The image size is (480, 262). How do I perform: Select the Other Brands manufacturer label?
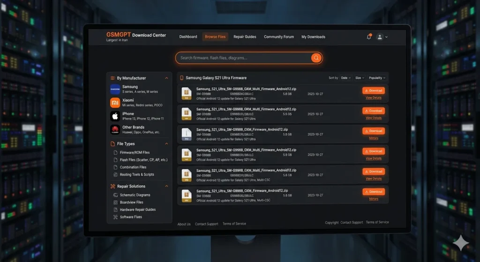[133, 127]
